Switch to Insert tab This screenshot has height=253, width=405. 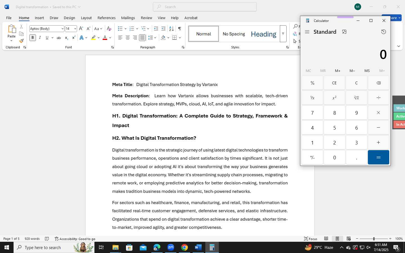39,18
